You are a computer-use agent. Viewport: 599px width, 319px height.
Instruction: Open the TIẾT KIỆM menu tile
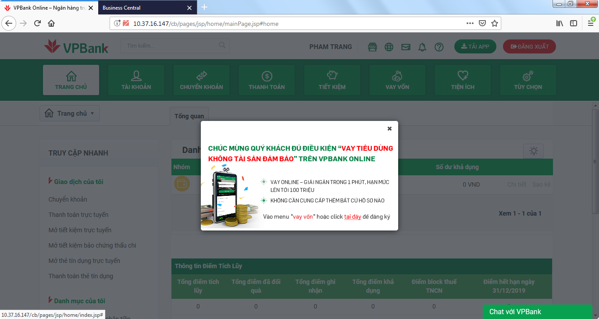tap(332, 80)
